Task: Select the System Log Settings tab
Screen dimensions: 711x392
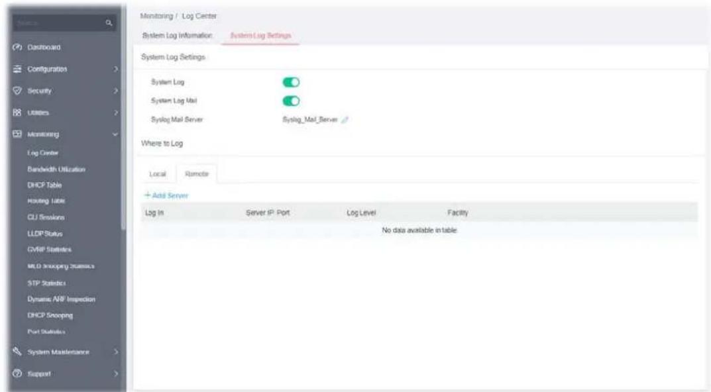Action: (260, 35)
